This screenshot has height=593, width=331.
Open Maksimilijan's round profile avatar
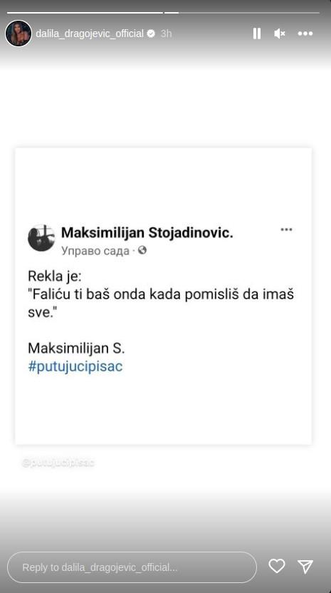[41, 237]
